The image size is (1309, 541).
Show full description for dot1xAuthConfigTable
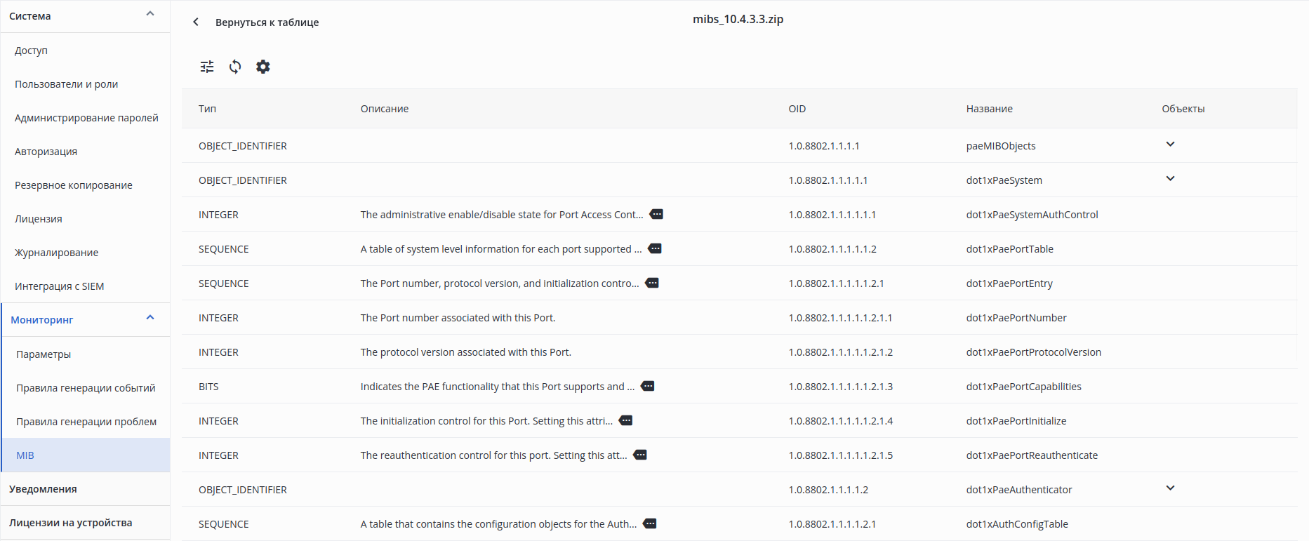[650, 523]
